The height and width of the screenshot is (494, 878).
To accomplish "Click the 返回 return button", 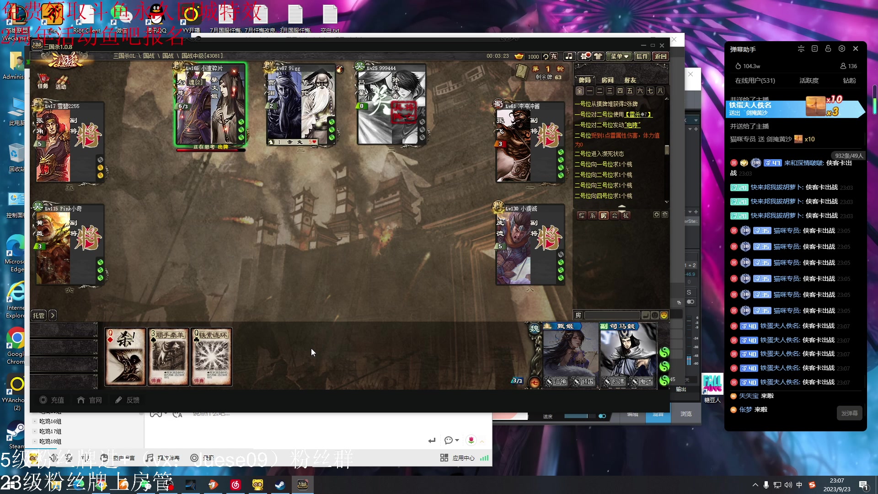I will [x=660, y=56].
